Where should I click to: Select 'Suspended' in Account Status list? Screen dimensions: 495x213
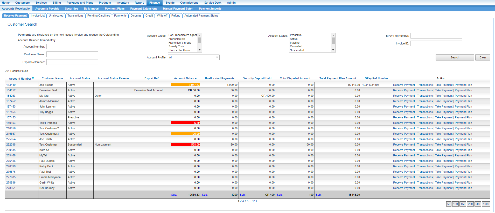click(x=297, y=50)
